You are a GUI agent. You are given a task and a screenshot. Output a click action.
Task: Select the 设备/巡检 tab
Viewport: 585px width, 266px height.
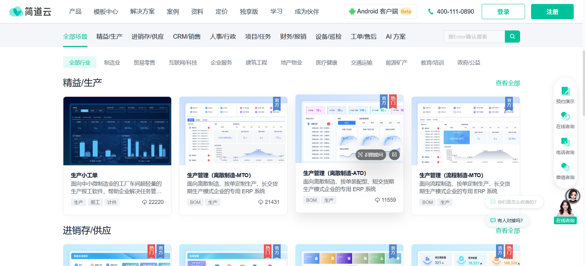point(328,37)
